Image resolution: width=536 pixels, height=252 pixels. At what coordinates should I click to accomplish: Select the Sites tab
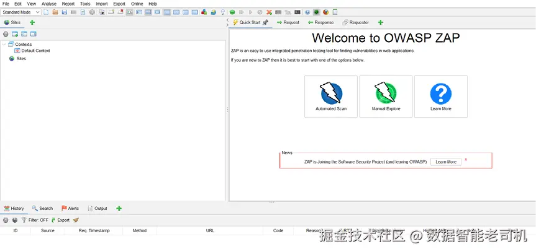click(12, 22)
